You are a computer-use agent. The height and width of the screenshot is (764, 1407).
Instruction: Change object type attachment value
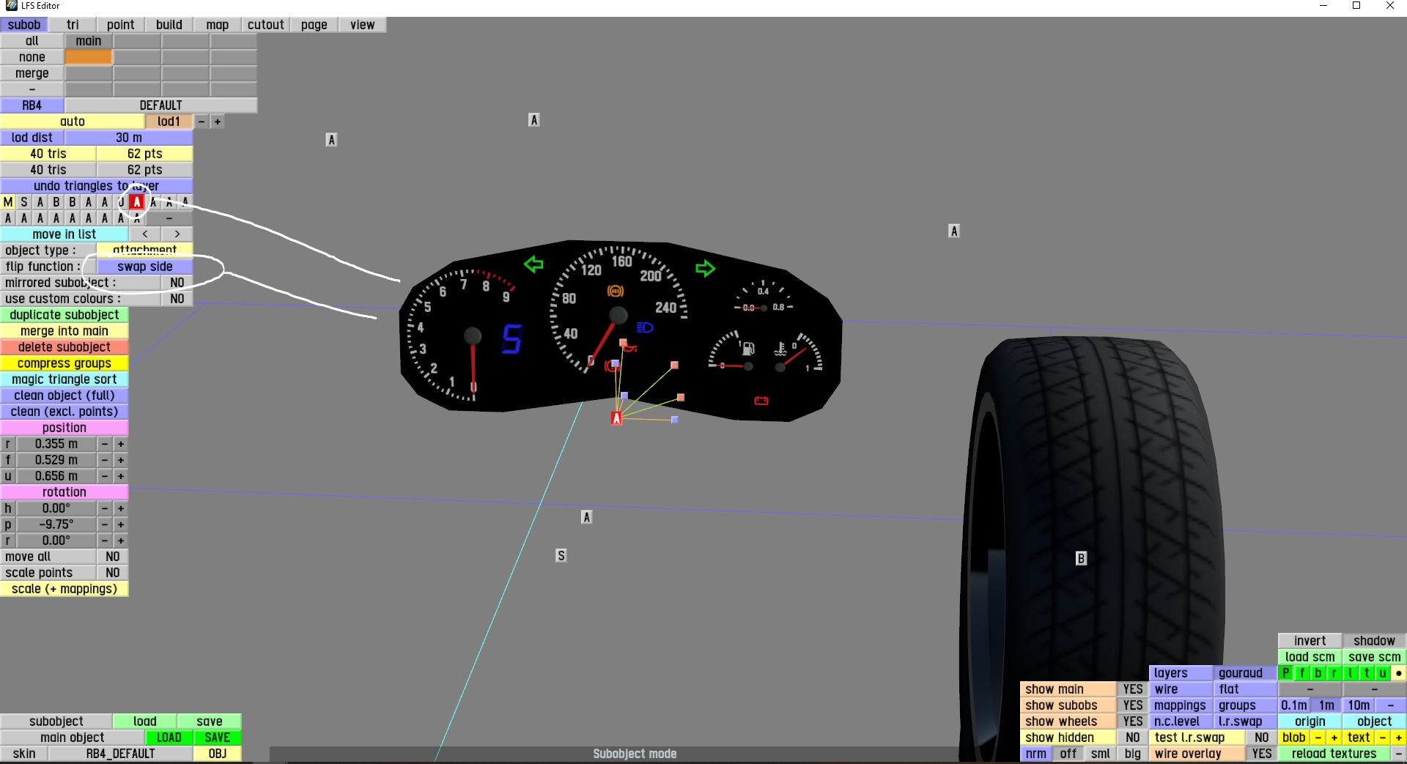click(145, 251)
